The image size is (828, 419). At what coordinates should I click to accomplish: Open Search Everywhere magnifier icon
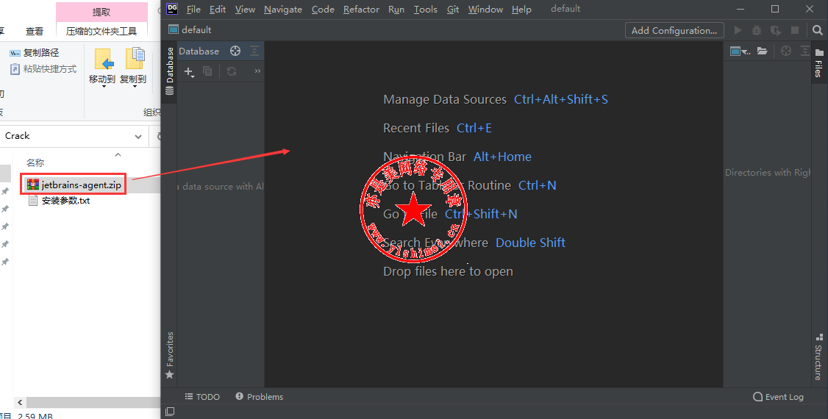pos(818,30)
